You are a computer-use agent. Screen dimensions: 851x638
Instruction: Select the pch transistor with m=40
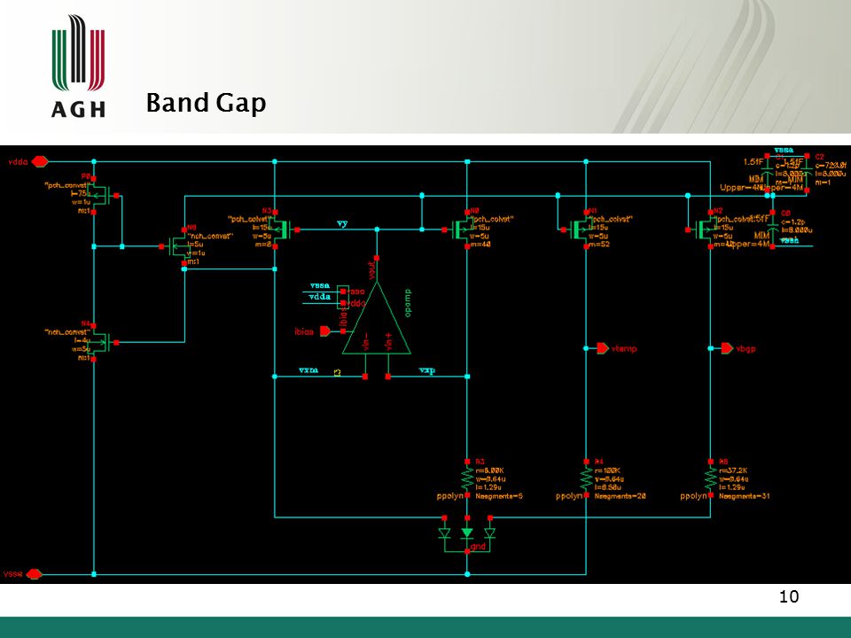pyautogui.click(x=458, y=230)
